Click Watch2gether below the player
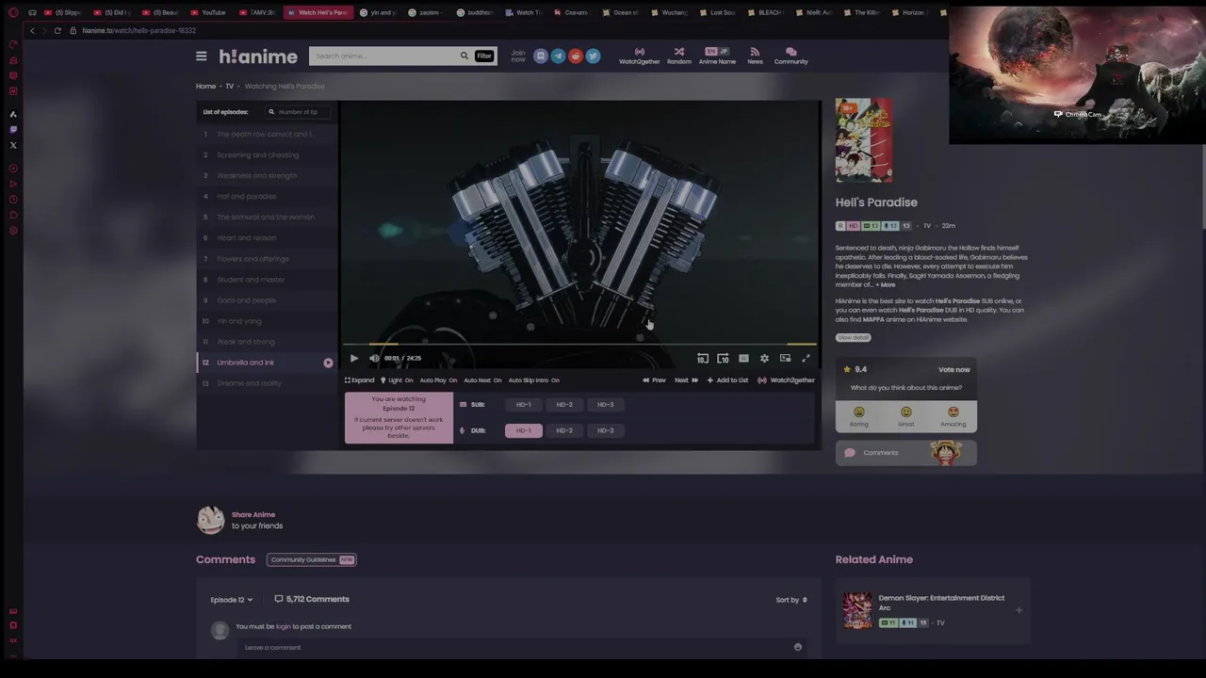Screen dimensions: 1206x678 [787, 380]
